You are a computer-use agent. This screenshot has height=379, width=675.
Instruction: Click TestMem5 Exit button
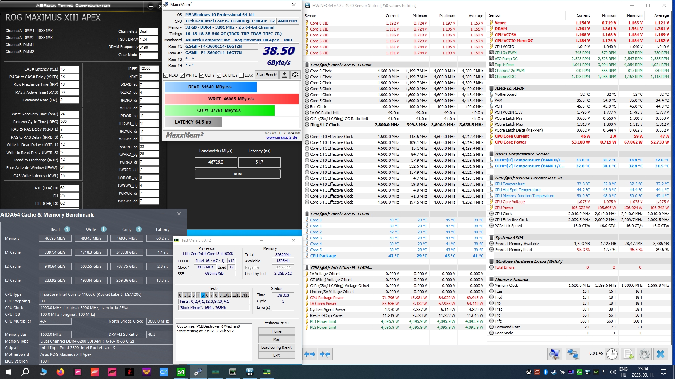point(277,355)
